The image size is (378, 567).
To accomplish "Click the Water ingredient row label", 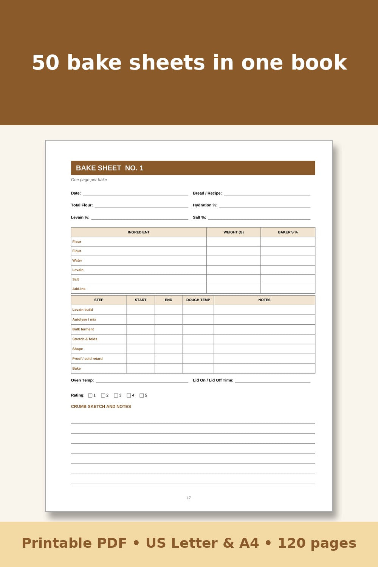I will (x=77, y=260).
